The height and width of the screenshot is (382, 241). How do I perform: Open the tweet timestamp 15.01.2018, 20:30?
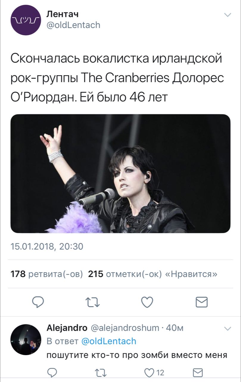point(47,247)
